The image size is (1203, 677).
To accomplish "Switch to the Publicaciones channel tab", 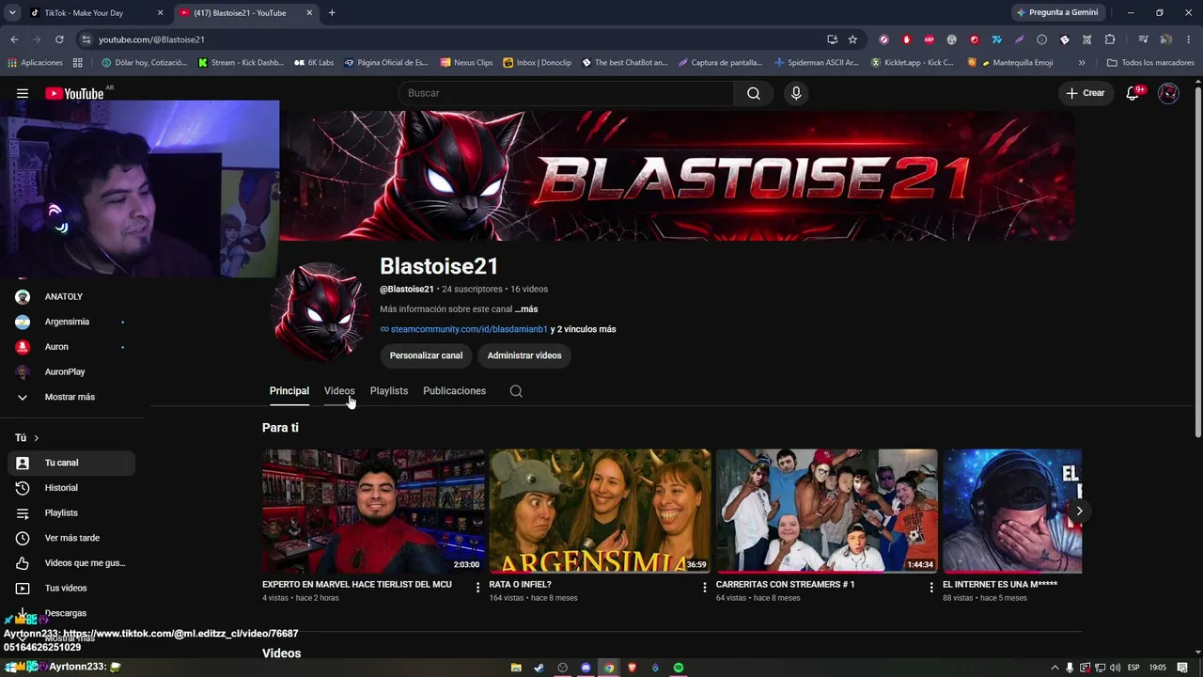I will [454, 391].
